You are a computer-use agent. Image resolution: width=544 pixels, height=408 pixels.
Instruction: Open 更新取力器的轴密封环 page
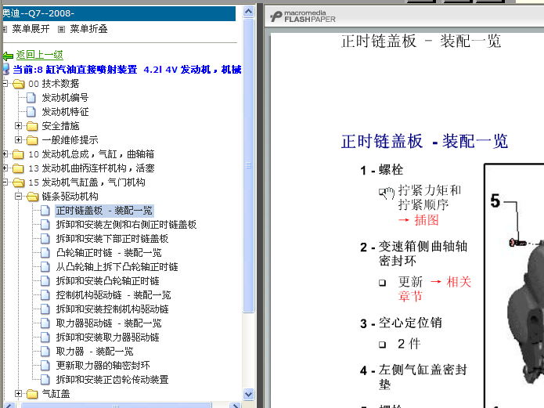(x=103, y=365)
